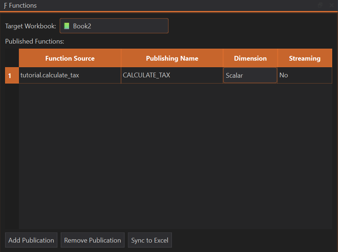Select the Function Source column header
338x252 pixels.
pos(70,58)
